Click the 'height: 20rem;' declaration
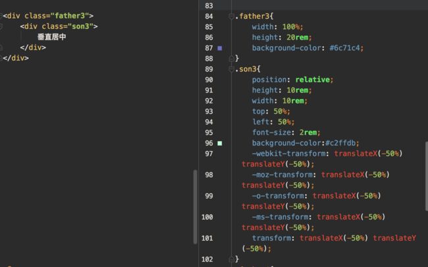This screenshot has width=428, height=267. pyautogui.click(x=282, y=38)
